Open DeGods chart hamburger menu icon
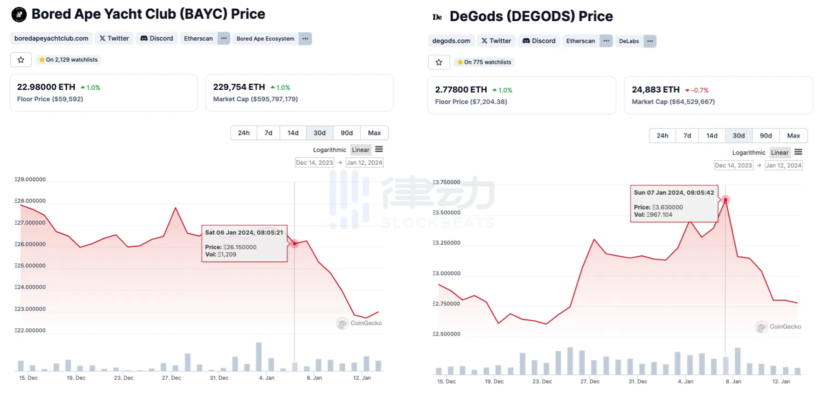824x399 pixels. (798, 152)
